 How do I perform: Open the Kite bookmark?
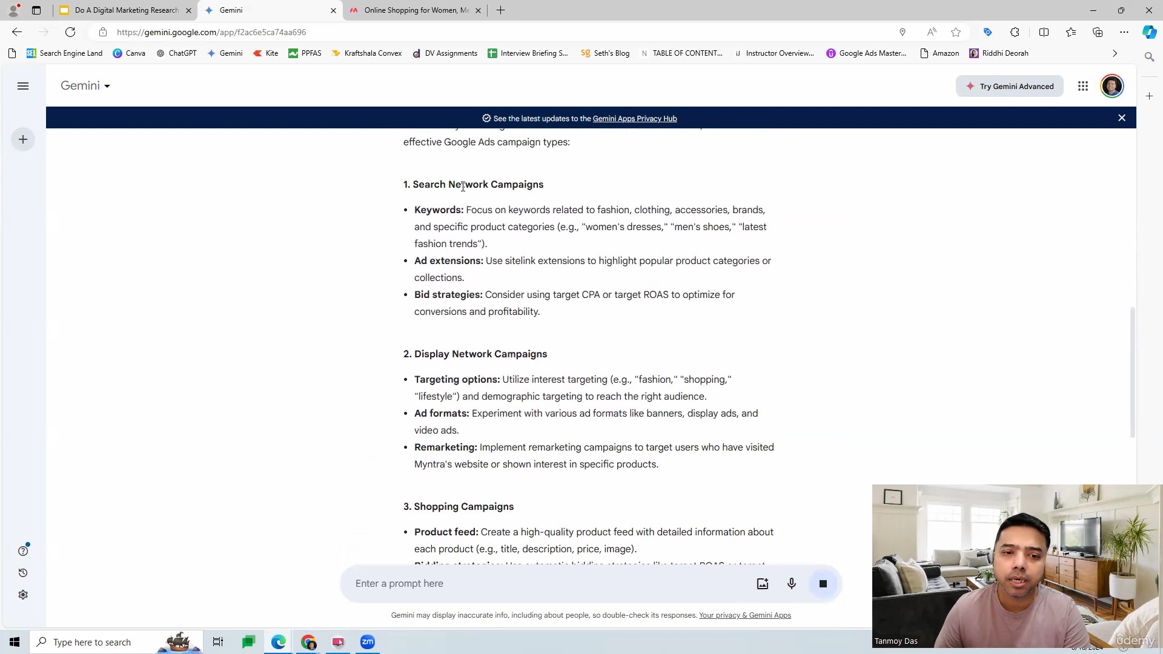[x=266, y=53]
